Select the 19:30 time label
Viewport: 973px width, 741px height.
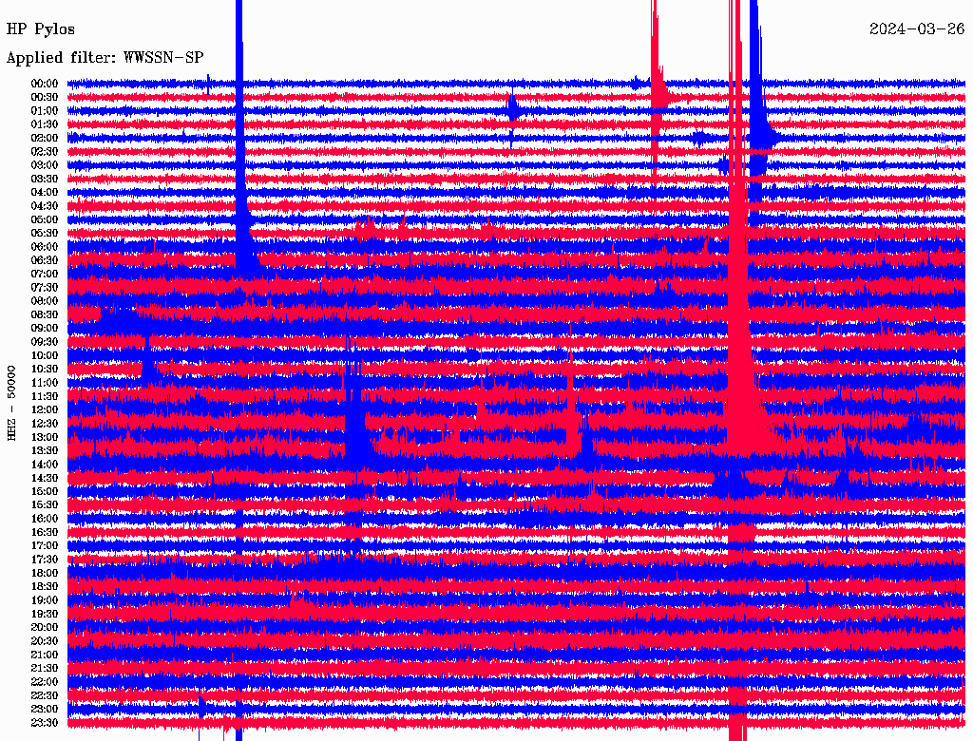pos(44,613)
